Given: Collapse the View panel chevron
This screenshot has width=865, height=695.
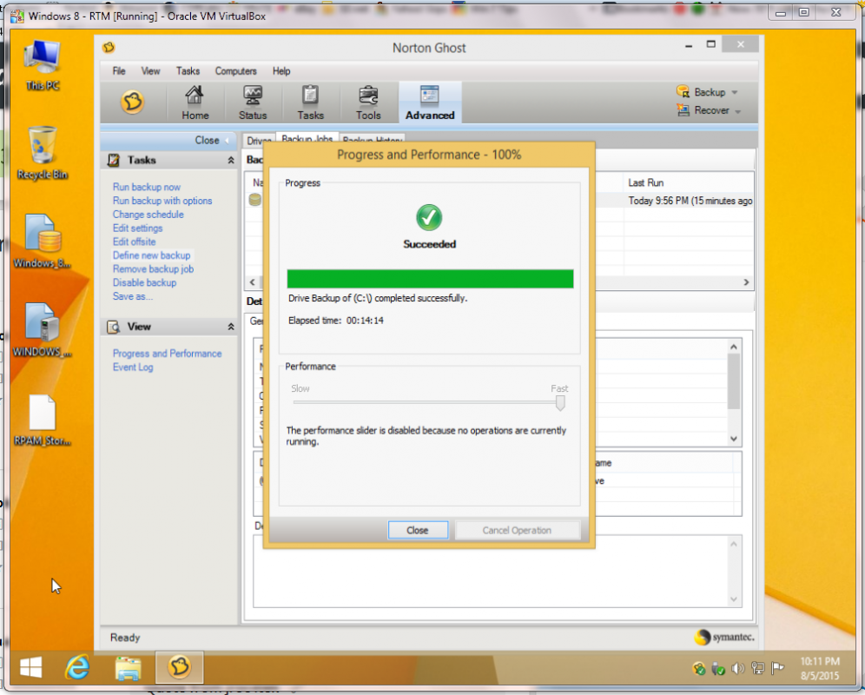Looking at the screenshot, I should (231, 327).
